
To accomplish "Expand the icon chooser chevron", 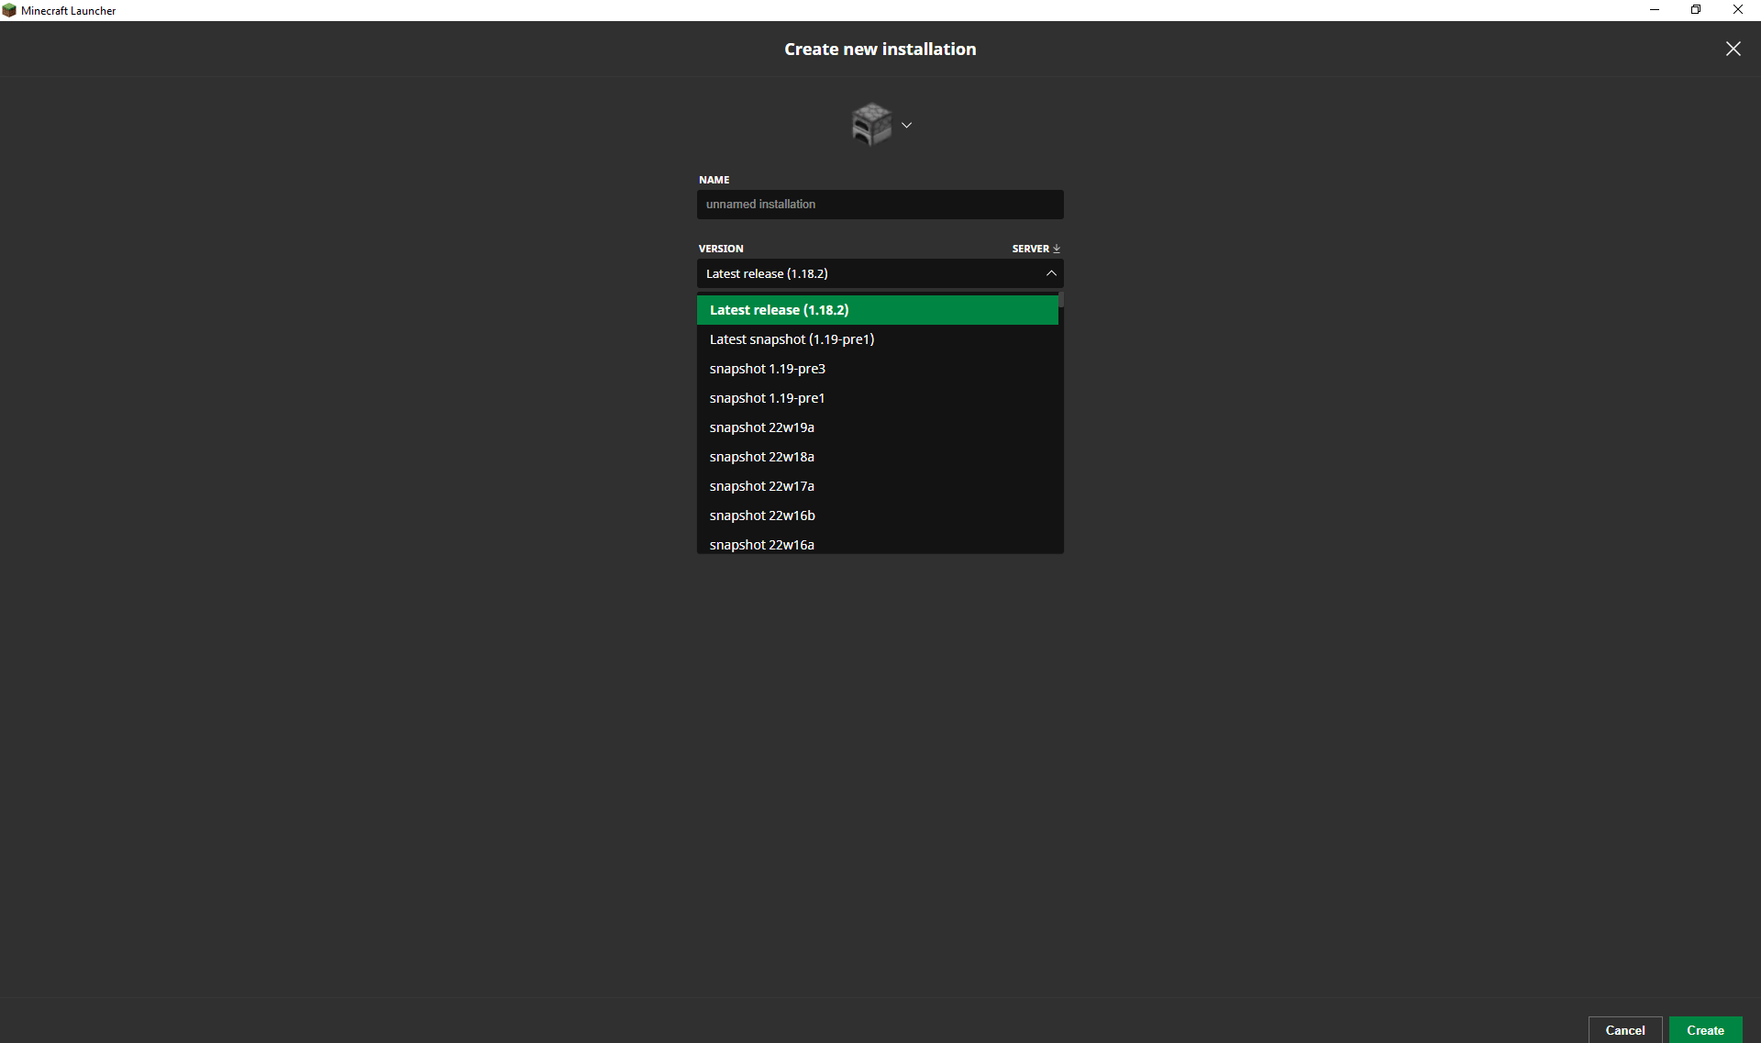I will click(x=906, y=125).
